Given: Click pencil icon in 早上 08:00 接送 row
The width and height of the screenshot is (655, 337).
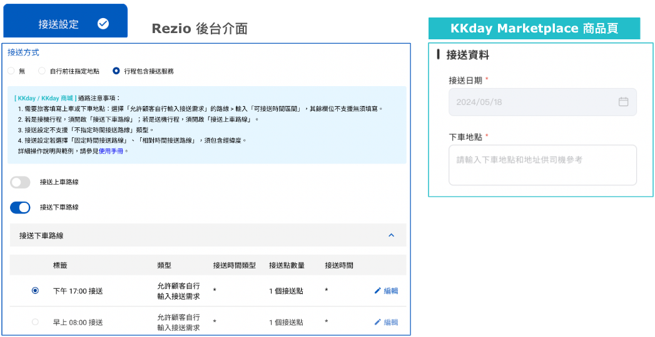Looking at the screenshot, I should click(x=378, y=322).
